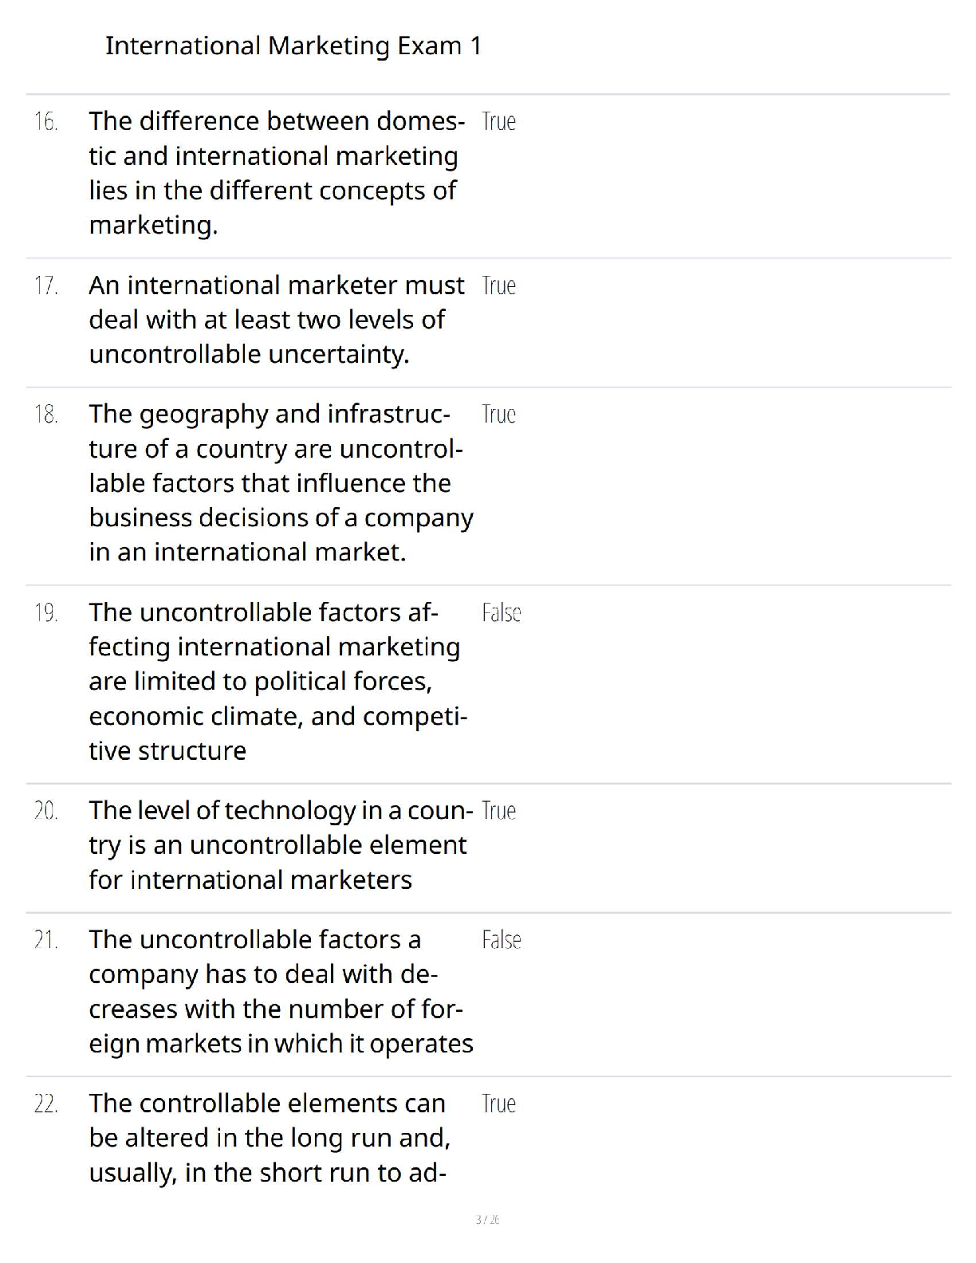This screenshot has width=976, height=1263.
Task: Select the True answer for question 16
Action: pyautogui.click(x=499, y=122)
